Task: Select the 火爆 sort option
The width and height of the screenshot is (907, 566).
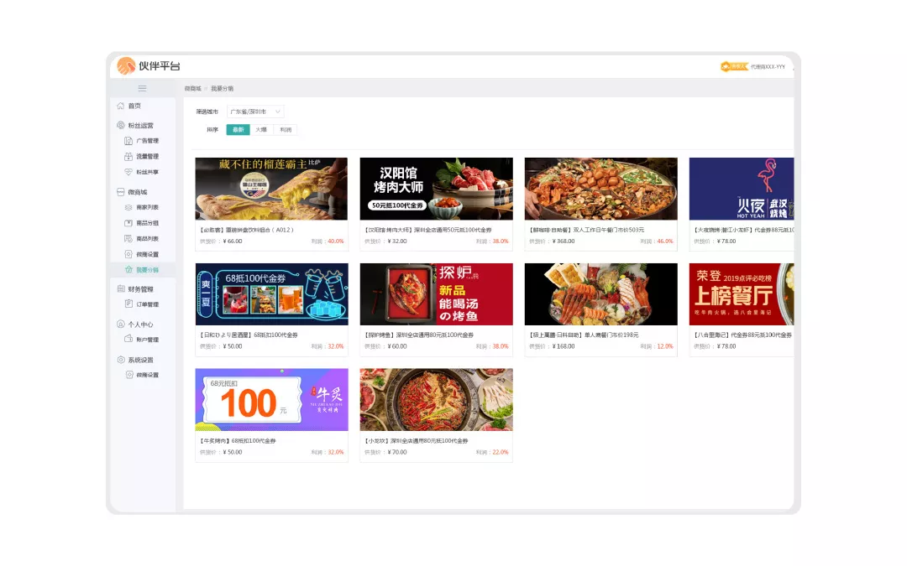Action: tap(261, 130)
